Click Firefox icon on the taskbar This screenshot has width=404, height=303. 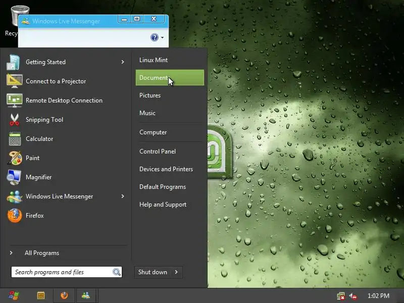pyautogui.click(x=64, y=295)
